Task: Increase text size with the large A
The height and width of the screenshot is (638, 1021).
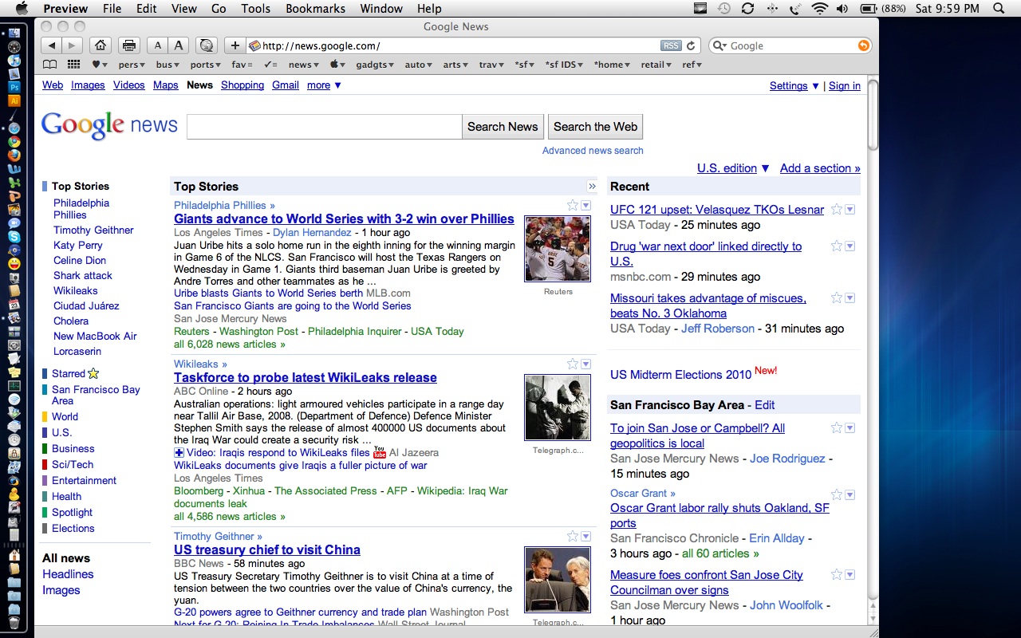Action: point(179,45)
